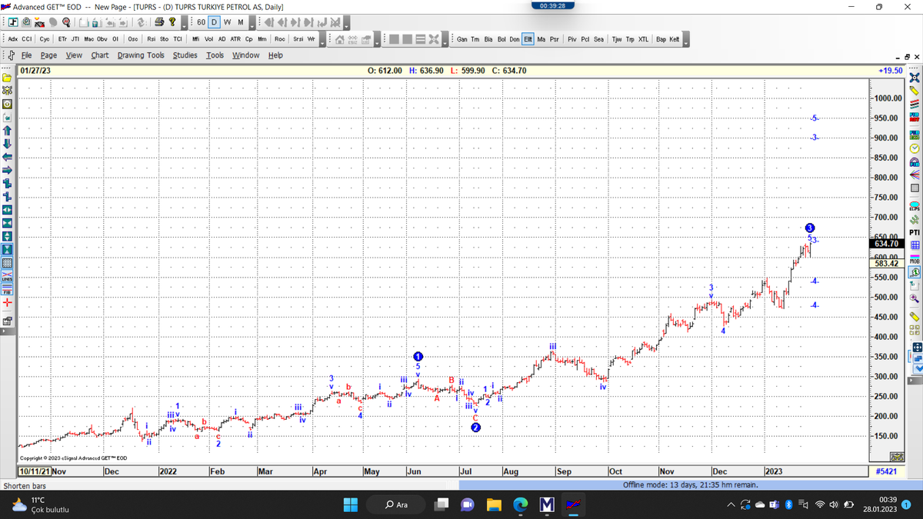The width and height of the screenshot is (923, 519).
Task: Toggle the CCI indicator
Action: click(x=26, y=39)
